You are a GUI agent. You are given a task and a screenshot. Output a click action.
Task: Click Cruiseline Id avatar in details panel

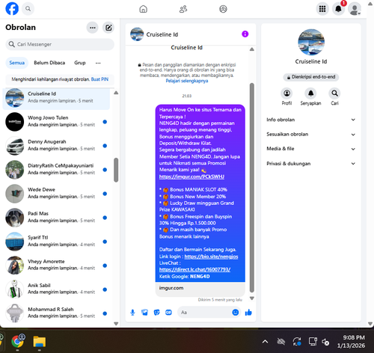[x=311, y=42]
